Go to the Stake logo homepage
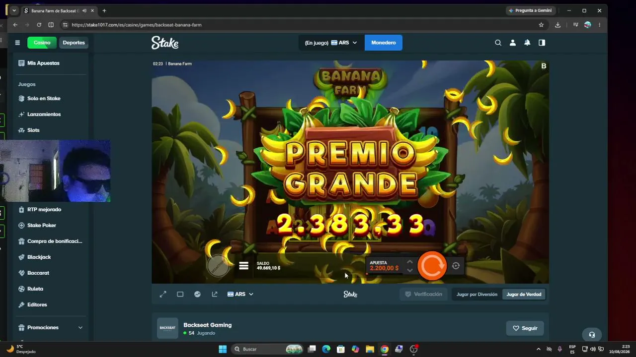The image size is (636, 357). pyautogui.click(x=165, y=43)
